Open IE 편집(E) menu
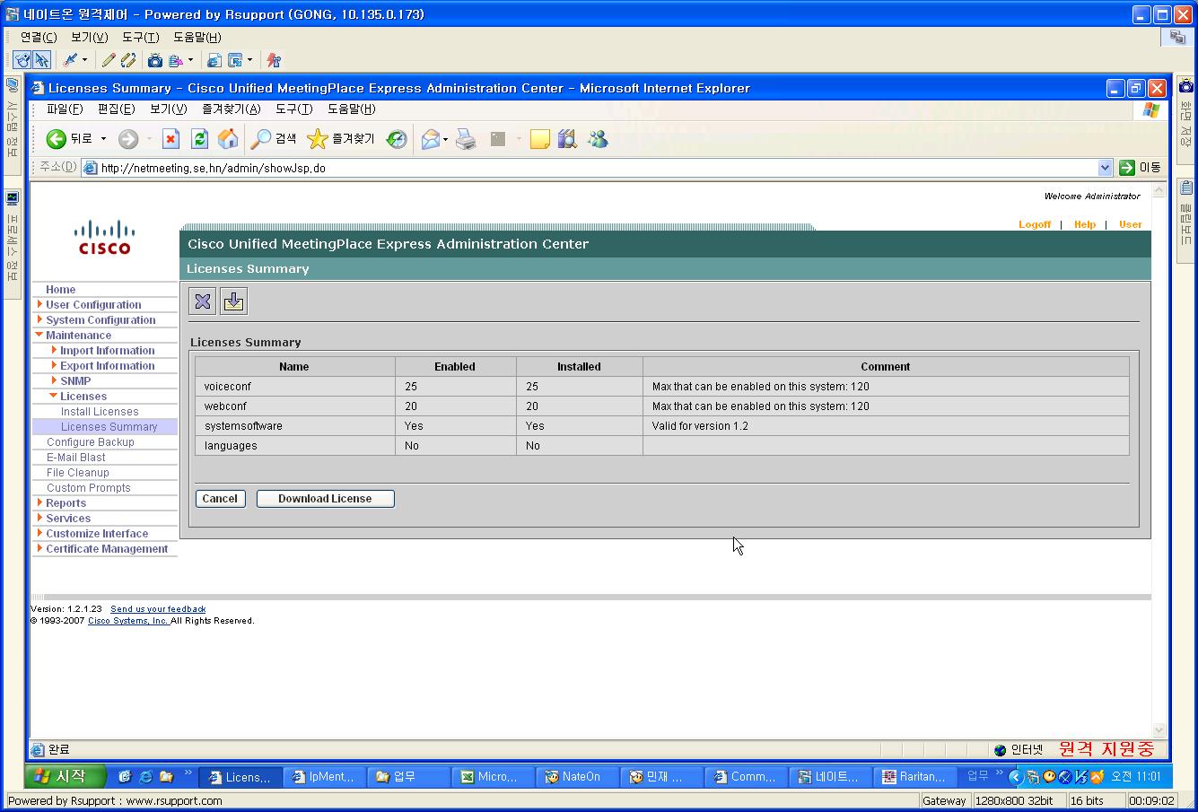Viewport: 1198px width, 812px height. point(116,109)
